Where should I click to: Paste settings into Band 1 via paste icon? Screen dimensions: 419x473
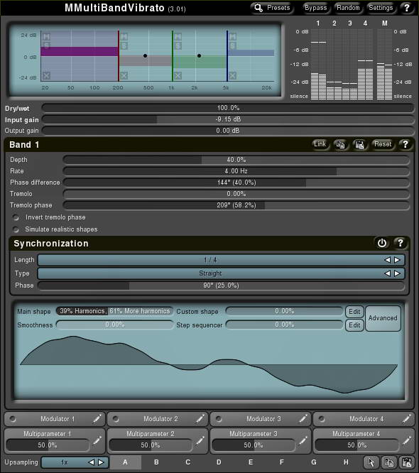(x=359, y=144)
